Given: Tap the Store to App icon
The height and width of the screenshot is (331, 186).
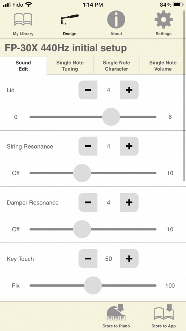Looking at the screenshot, I should point(163,312).
